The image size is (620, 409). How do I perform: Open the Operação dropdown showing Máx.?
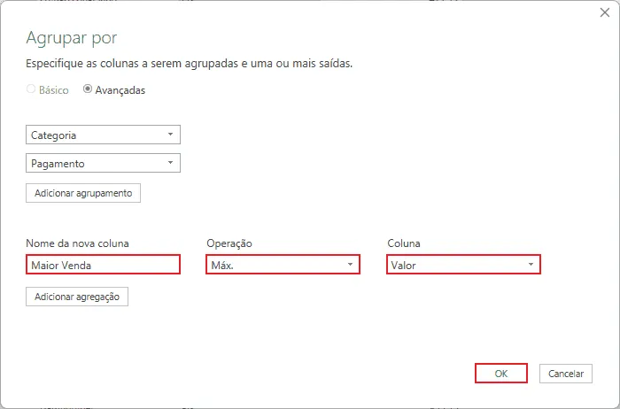283,265
